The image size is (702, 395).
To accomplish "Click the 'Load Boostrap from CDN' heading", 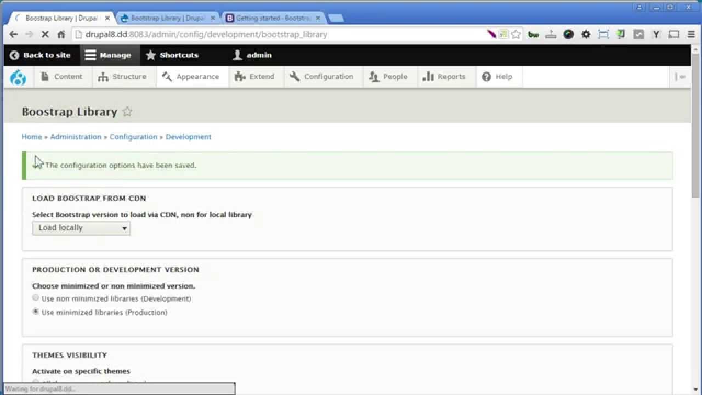I will [x=89, y=198].
